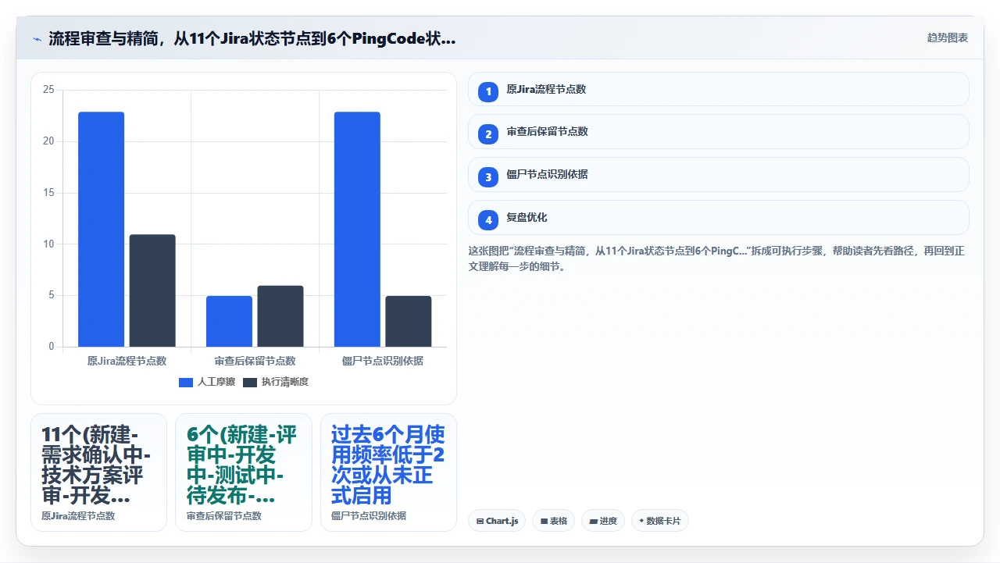Click the description paragraph starting 这张图把
The height and width of the screenshot is (563, 1000).
click(716, 258)
